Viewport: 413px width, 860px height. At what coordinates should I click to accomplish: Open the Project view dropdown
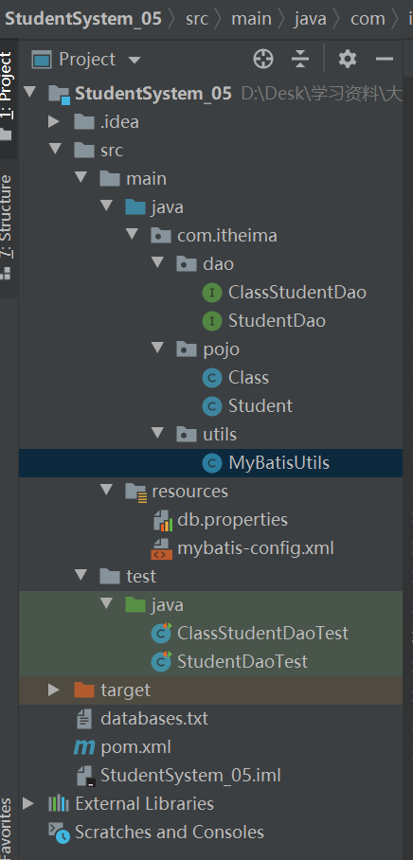point(86,59)
